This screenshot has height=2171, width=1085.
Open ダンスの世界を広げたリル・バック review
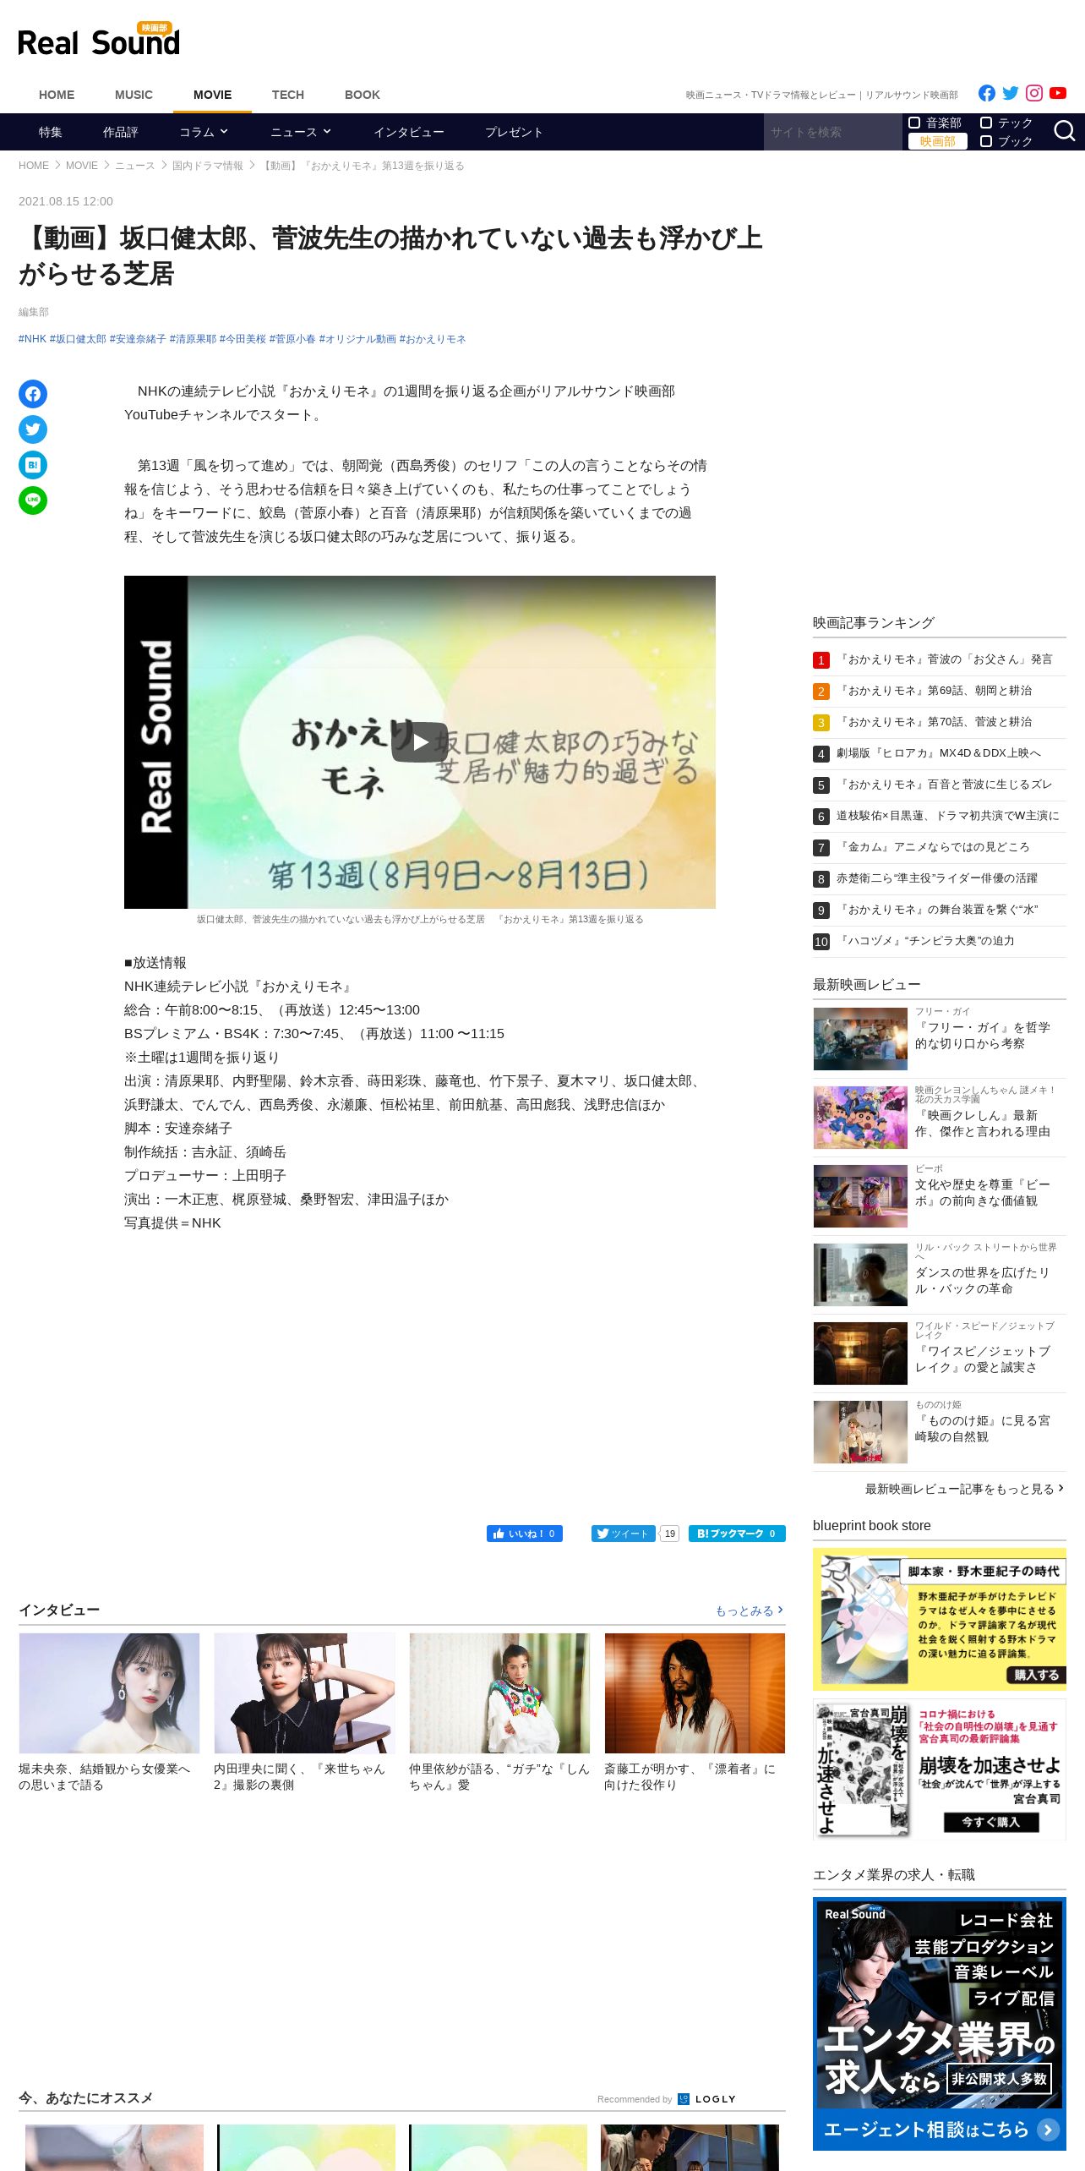pos(982,1281)
